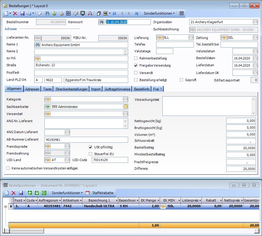Open Sonderfunktionen menu in the top toolbar

[x=159, y=13]
